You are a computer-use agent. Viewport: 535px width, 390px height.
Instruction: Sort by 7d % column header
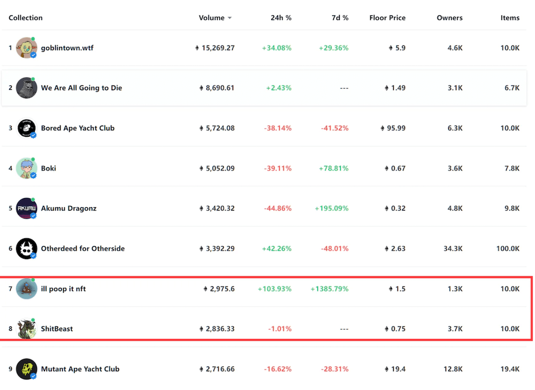click(x=340, y=18)
